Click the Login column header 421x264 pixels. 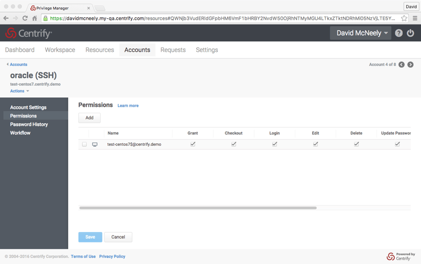[274, 133]
